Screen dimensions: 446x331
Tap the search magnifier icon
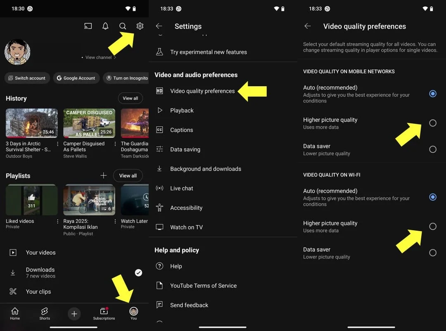[123, 26]
